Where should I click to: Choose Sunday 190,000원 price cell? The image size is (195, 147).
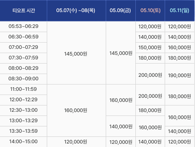point(179,75)
